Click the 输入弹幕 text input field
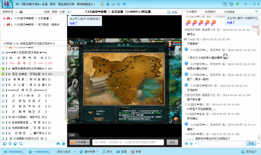Image resolution: width=261 pixels, height=155 pixels. click(128, 142)
